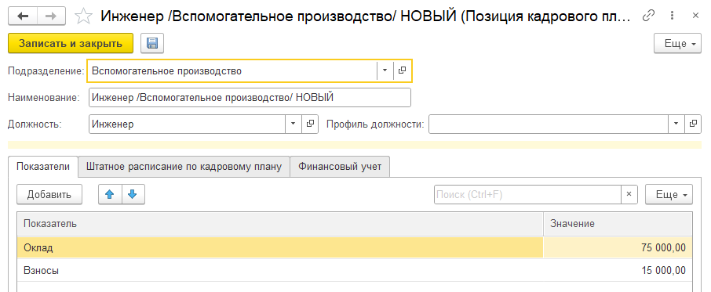
Task: Click the back navigation arrow
Action: [22, 16]
